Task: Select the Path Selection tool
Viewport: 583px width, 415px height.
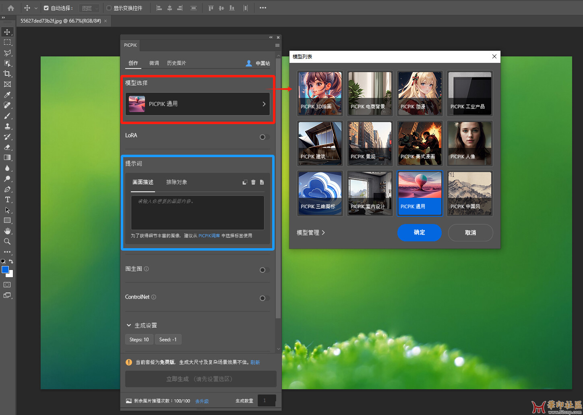Action: [7, 210]
